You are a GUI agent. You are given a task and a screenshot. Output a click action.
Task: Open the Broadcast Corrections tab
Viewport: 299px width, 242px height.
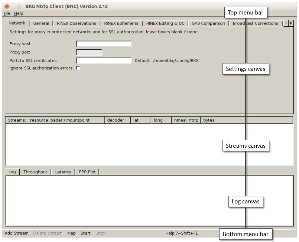(x=256, y=23)
